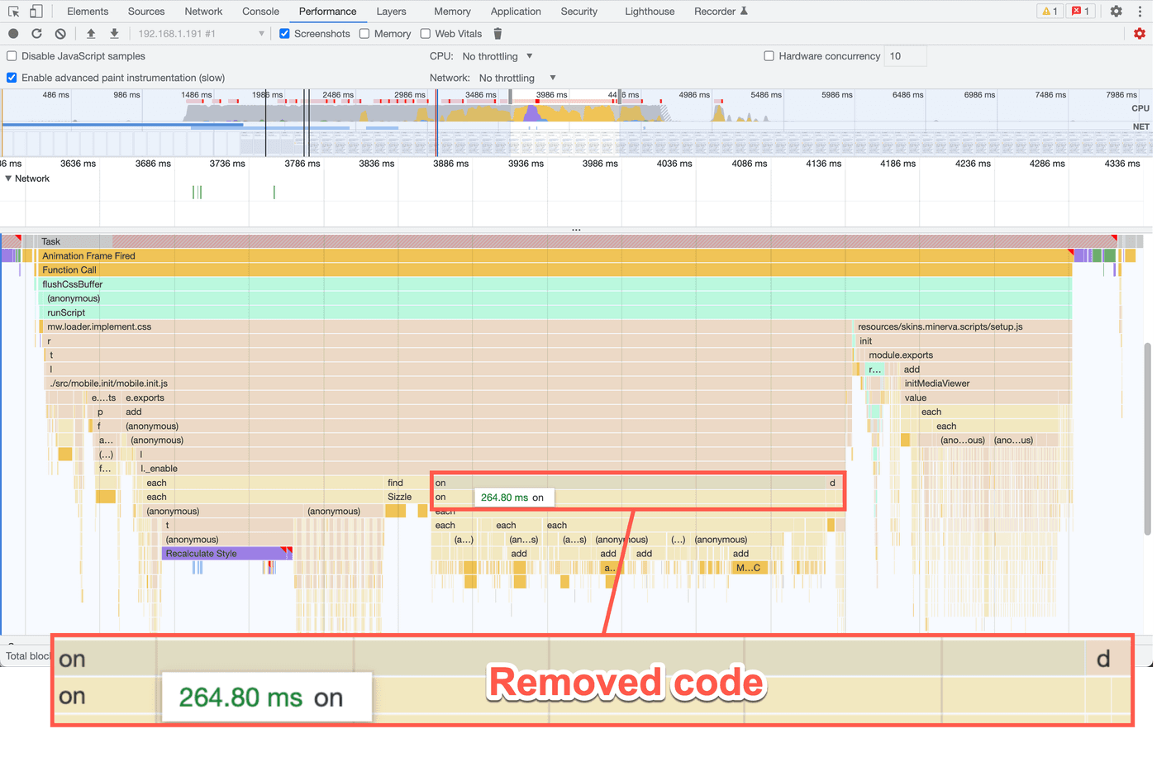Click the flame chart vertical scrollbar
1157x767 pixels.
(x=1147, y=438)
